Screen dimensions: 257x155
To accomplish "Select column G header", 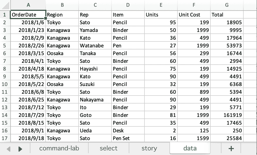I will 227,5.
